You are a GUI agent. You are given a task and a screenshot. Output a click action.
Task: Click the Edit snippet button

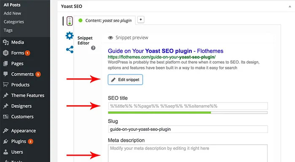point(125,80)
